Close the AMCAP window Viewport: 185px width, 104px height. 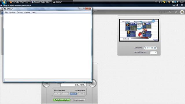[88, 8]
